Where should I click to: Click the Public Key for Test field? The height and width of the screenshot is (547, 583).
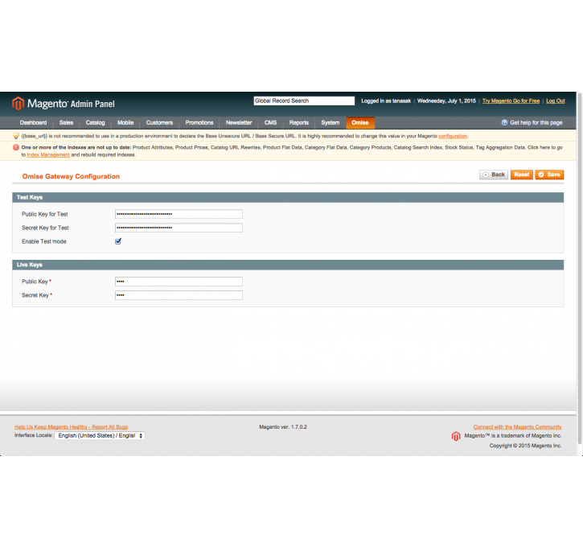pyautogui.click(x=179, y=214)
